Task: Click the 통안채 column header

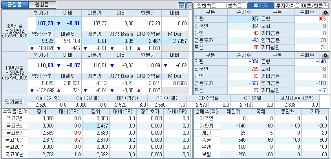Action: [x=288, y=112]
